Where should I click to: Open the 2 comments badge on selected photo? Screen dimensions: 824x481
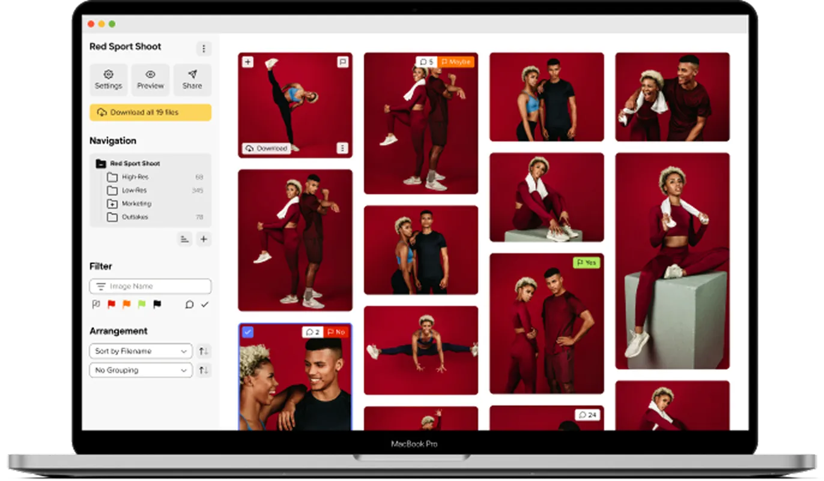313,332
